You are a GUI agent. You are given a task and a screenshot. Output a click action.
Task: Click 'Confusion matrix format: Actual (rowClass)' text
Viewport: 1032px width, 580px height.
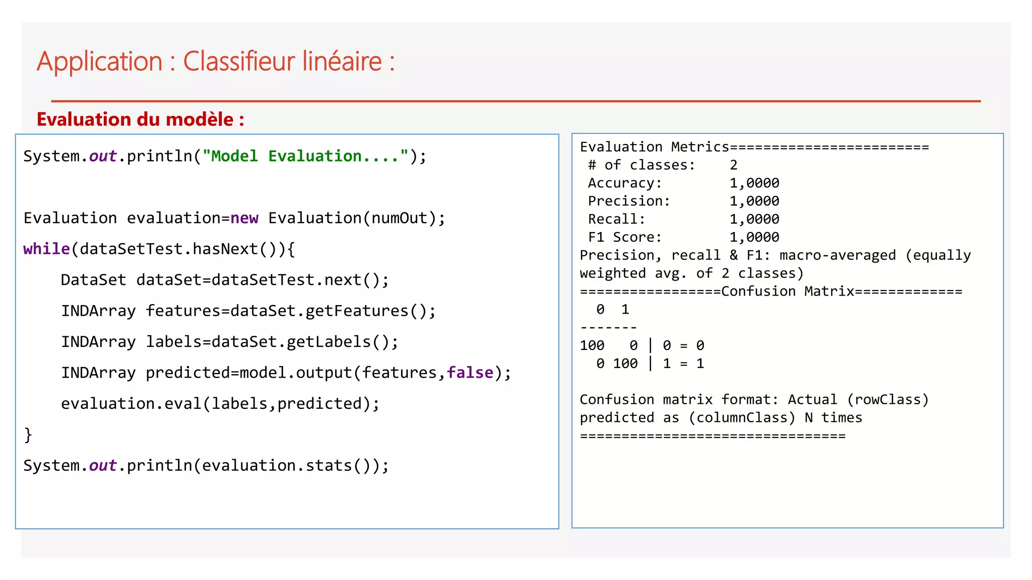(x=754, y=400)
